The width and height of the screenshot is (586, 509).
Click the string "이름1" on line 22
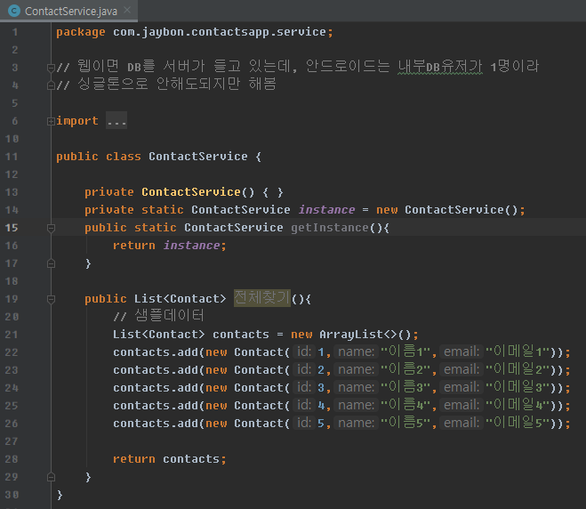click(406, 351)
